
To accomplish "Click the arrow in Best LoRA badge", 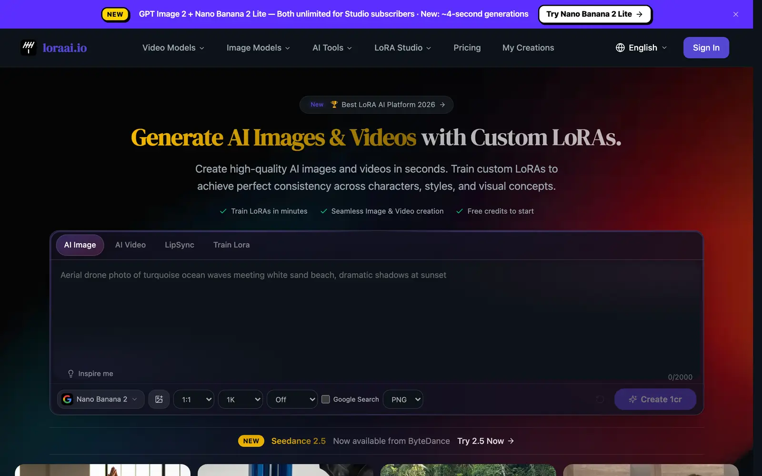I will click(x=442, y=105).
